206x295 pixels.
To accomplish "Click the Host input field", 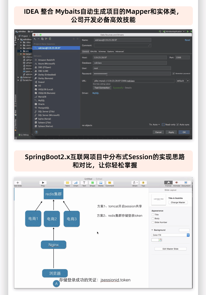I will coord(130,58).
